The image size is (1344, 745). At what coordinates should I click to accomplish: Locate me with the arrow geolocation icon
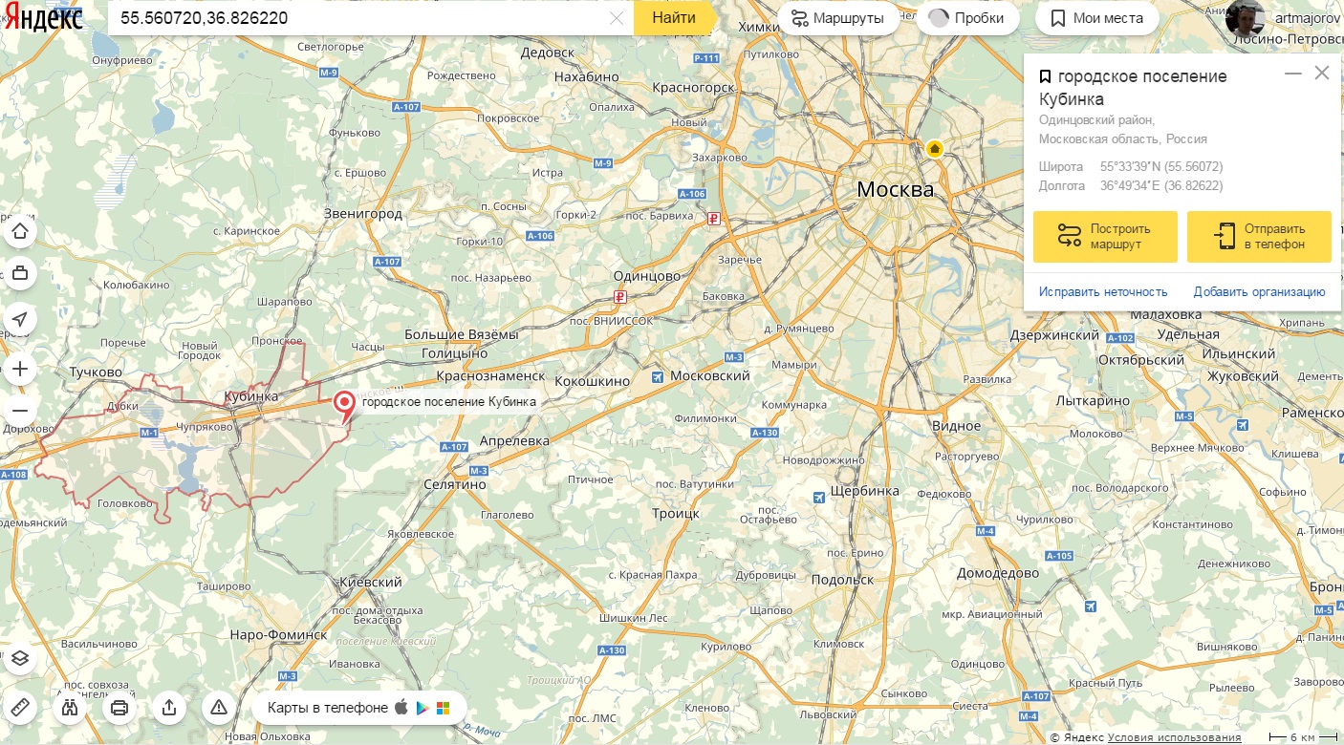(x=20, y=319)
